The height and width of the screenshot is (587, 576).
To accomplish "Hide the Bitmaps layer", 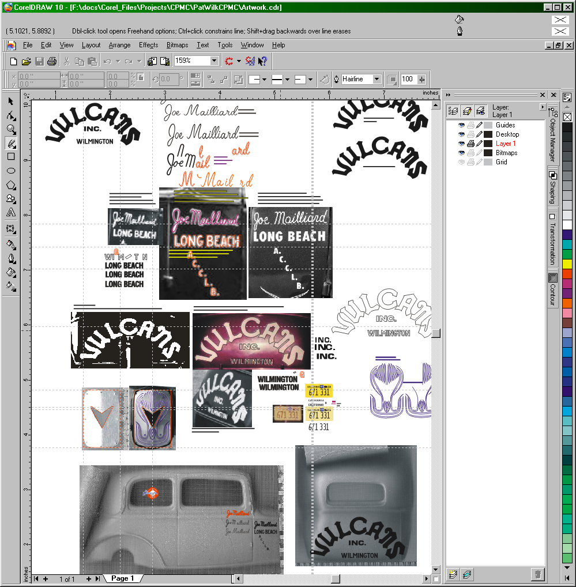I will click(x=461, y=153).
